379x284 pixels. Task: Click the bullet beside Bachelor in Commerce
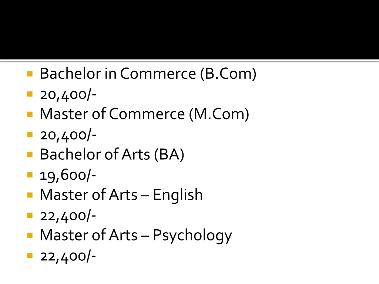(30, 74)
